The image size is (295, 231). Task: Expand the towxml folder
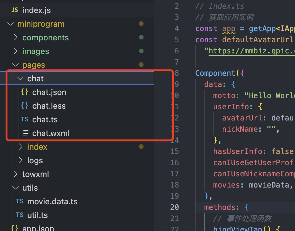[16, 174]
